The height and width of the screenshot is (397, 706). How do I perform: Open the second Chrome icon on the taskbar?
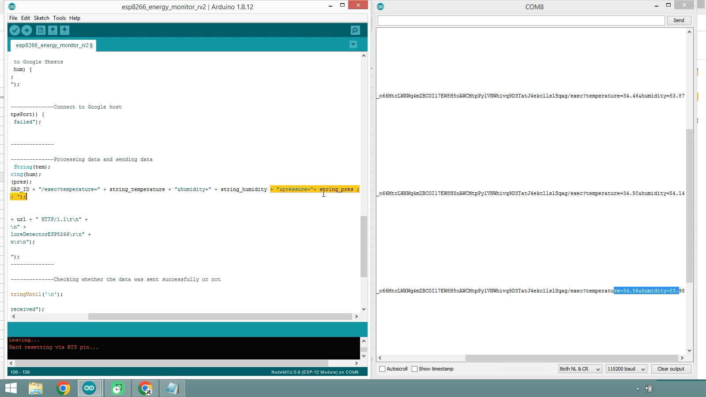point(145,388)
